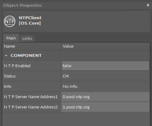This screenshot has width=152, height=126.
Task: Edit the 1.pool.ntp.org server address field
Action: (x=105, y=107)
